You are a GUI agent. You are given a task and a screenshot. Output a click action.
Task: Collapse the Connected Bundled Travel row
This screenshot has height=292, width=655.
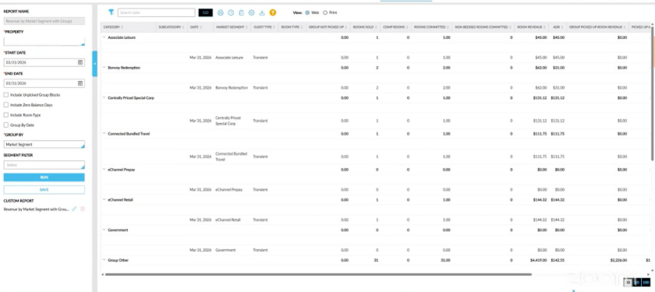pos(104,133)
